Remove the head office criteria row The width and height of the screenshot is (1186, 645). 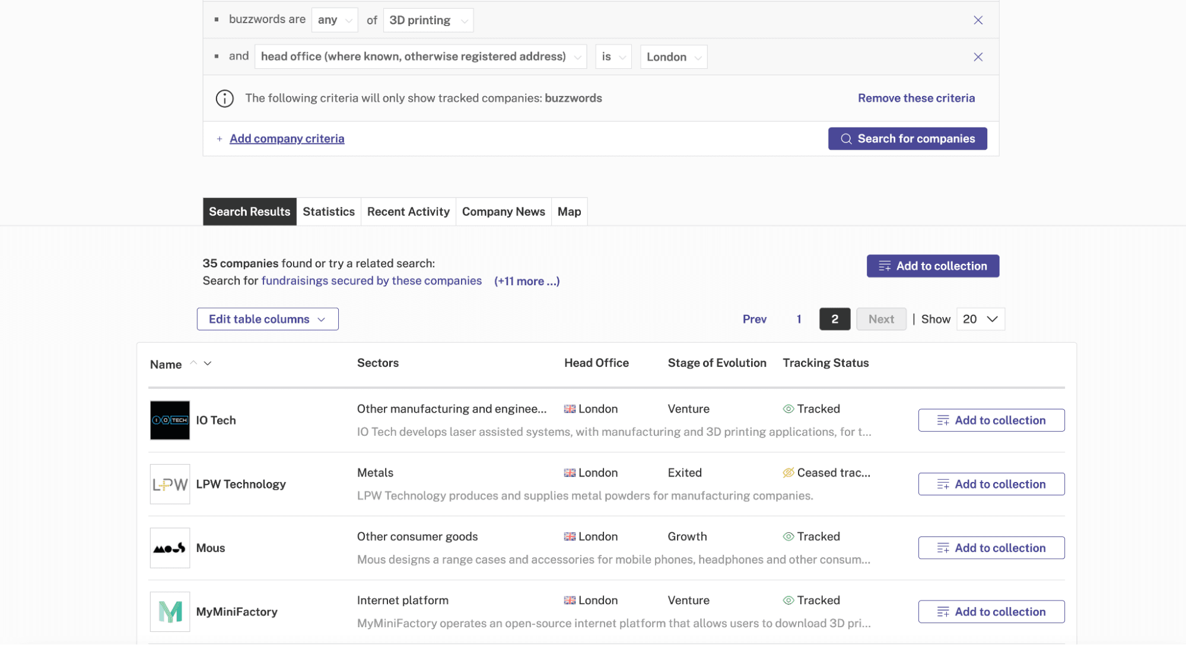978,57
